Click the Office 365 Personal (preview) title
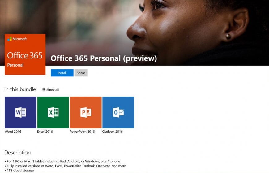269x173 pixels. point(104,58)
